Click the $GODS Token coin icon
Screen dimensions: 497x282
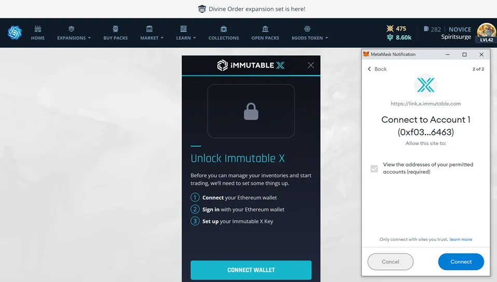[307, 29]
